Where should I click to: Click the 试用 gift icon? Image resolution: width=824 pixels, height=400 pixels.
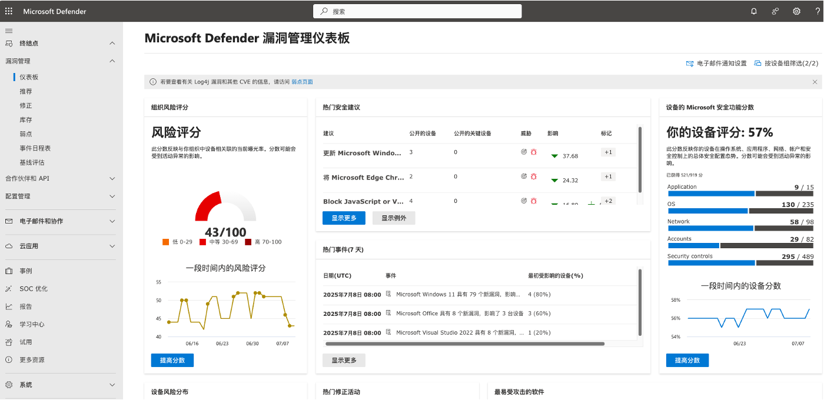pos(9,342)
